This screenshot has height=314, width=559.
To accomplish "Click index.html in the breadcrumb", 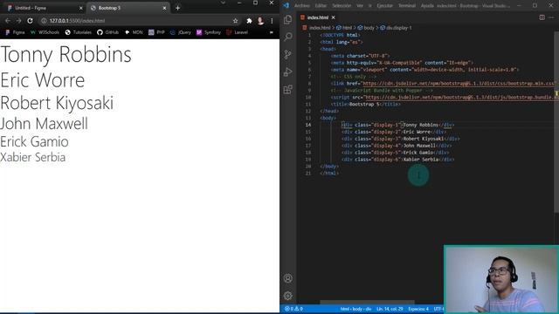I will coord(320,28).
